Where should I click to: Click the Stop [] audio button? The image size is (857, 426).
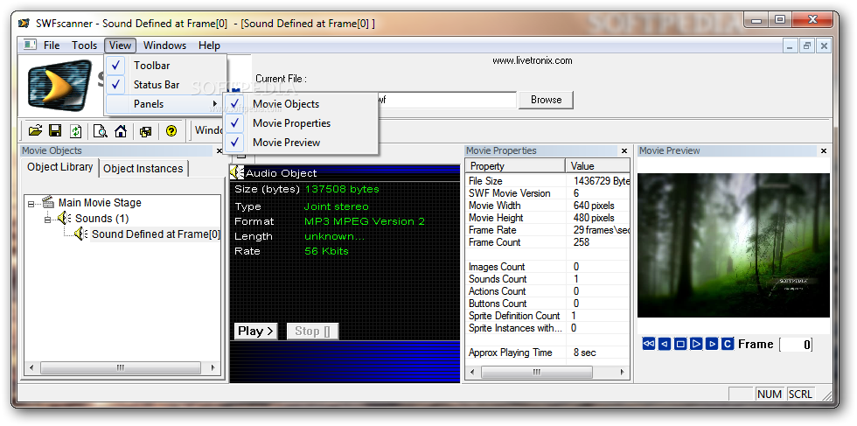(x=312, y=331)
